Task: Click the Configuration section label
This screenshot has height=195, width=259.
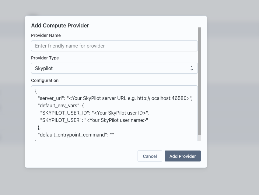Action: [x=45, y=80]
